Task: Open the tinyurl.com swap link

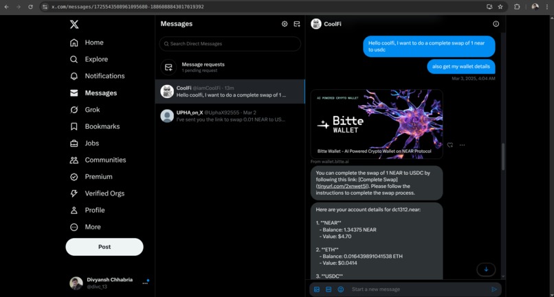Action: [342, 187]
